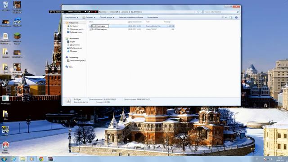This screenshot has height=162, width=288.
Task: Click the JSON file icon
Action: point(90,29)
